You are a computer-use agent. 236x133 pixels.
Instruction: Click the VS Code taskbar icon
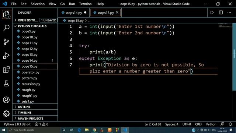pos(125,130)
